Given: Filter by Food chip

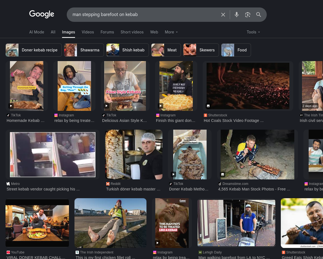Looking at the screenshot, I should click(x=236, y=50).
